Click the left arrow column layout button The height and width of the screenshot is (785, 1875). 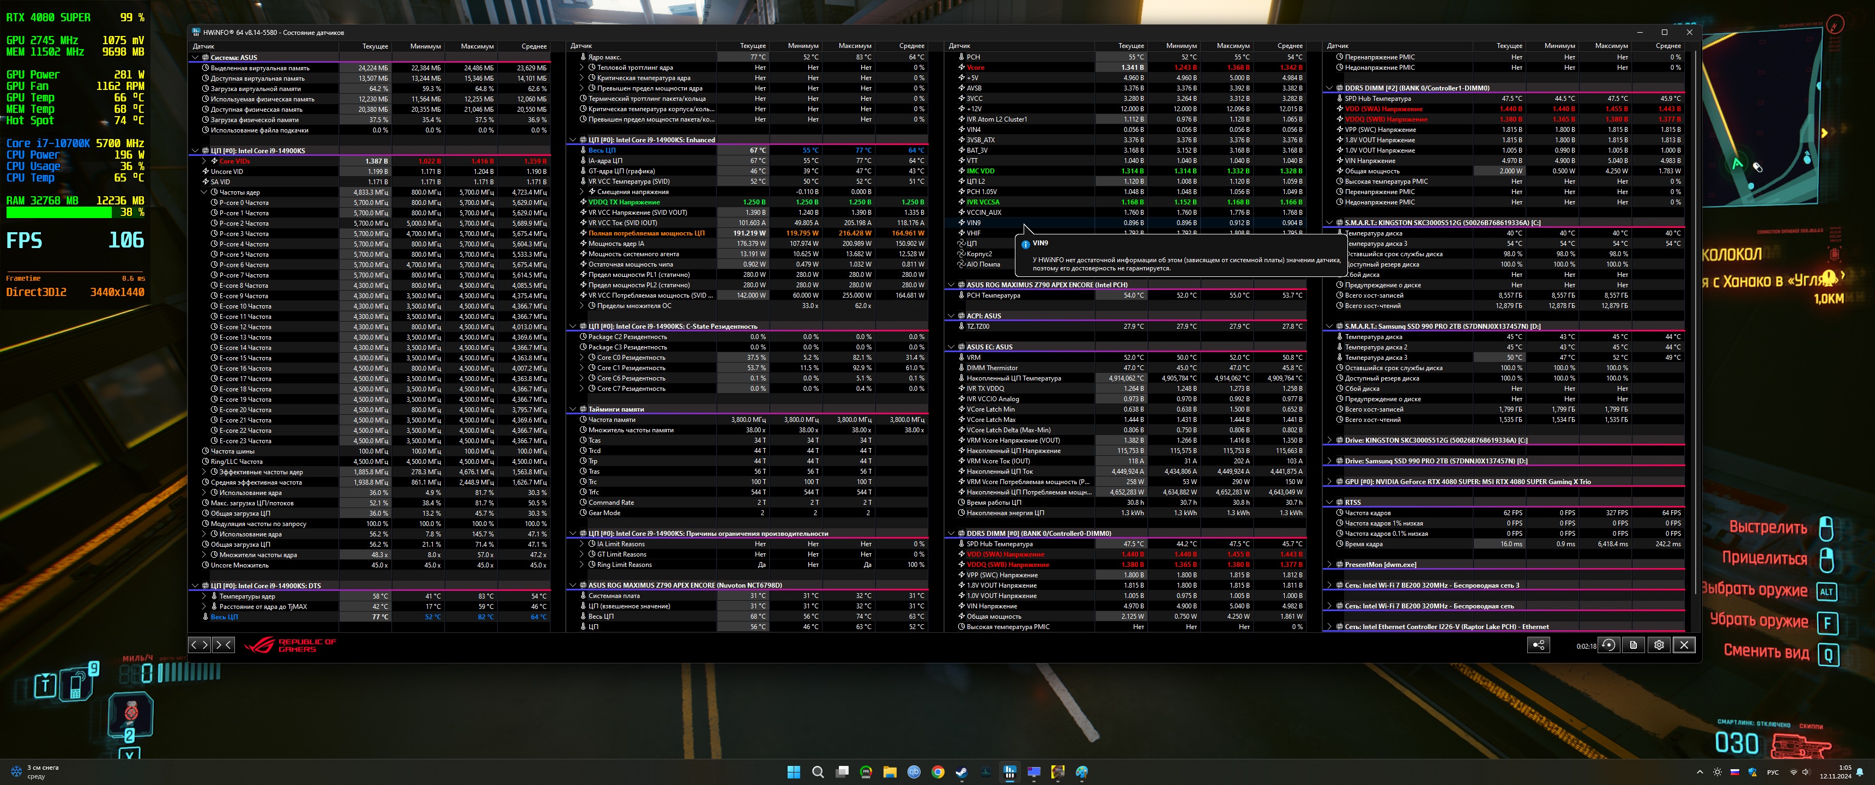tap(193, 644)
